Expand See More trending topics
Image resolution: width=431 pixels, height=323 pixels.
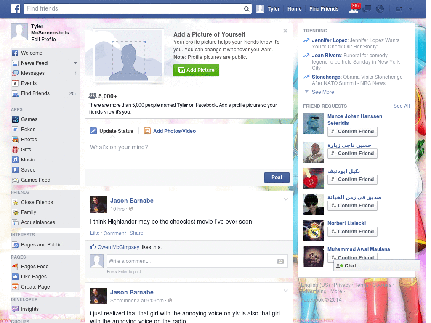tap(323, 92)
